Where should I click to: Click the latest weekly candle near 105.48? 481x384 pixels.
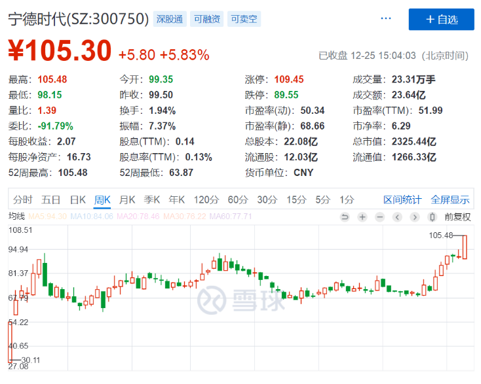coord(465,247)
